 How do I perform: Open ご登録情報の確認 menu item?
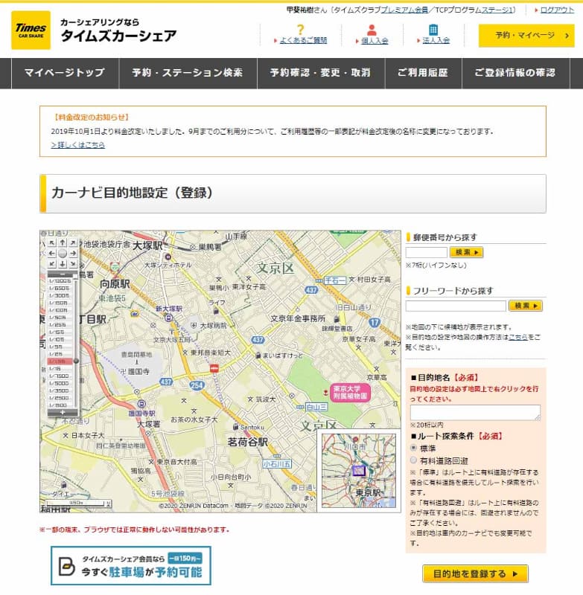[x=515, y=73]
